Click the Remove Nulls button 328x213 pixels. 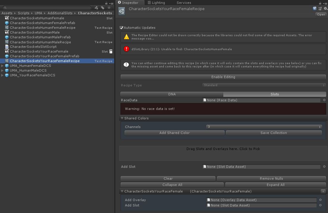point(271,179)
